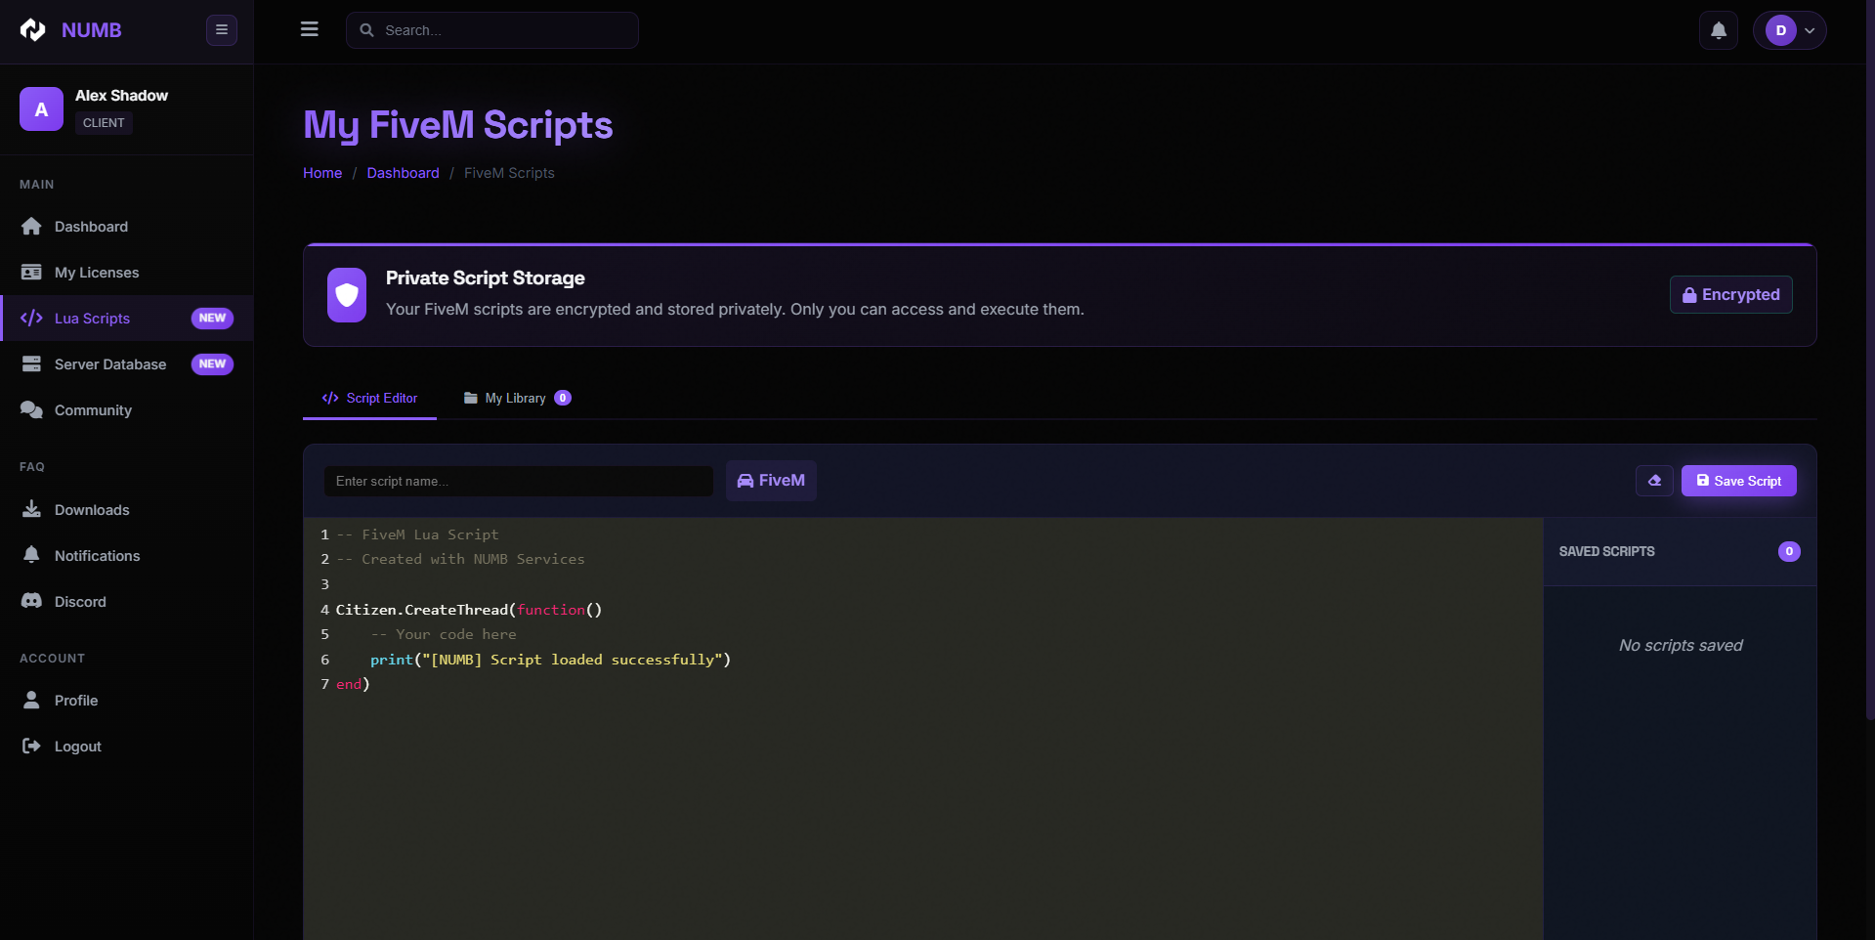
Task: Clear editor with the eraser button
Action: pyautogui.click(x=1654, y=481)
